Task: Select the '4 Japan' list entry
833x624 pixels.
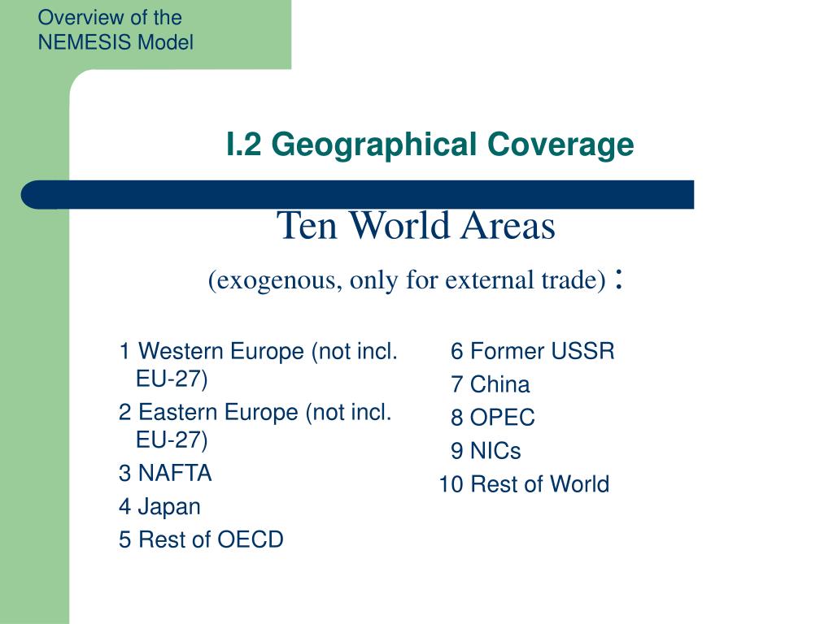Action: [x=159, y=507]
